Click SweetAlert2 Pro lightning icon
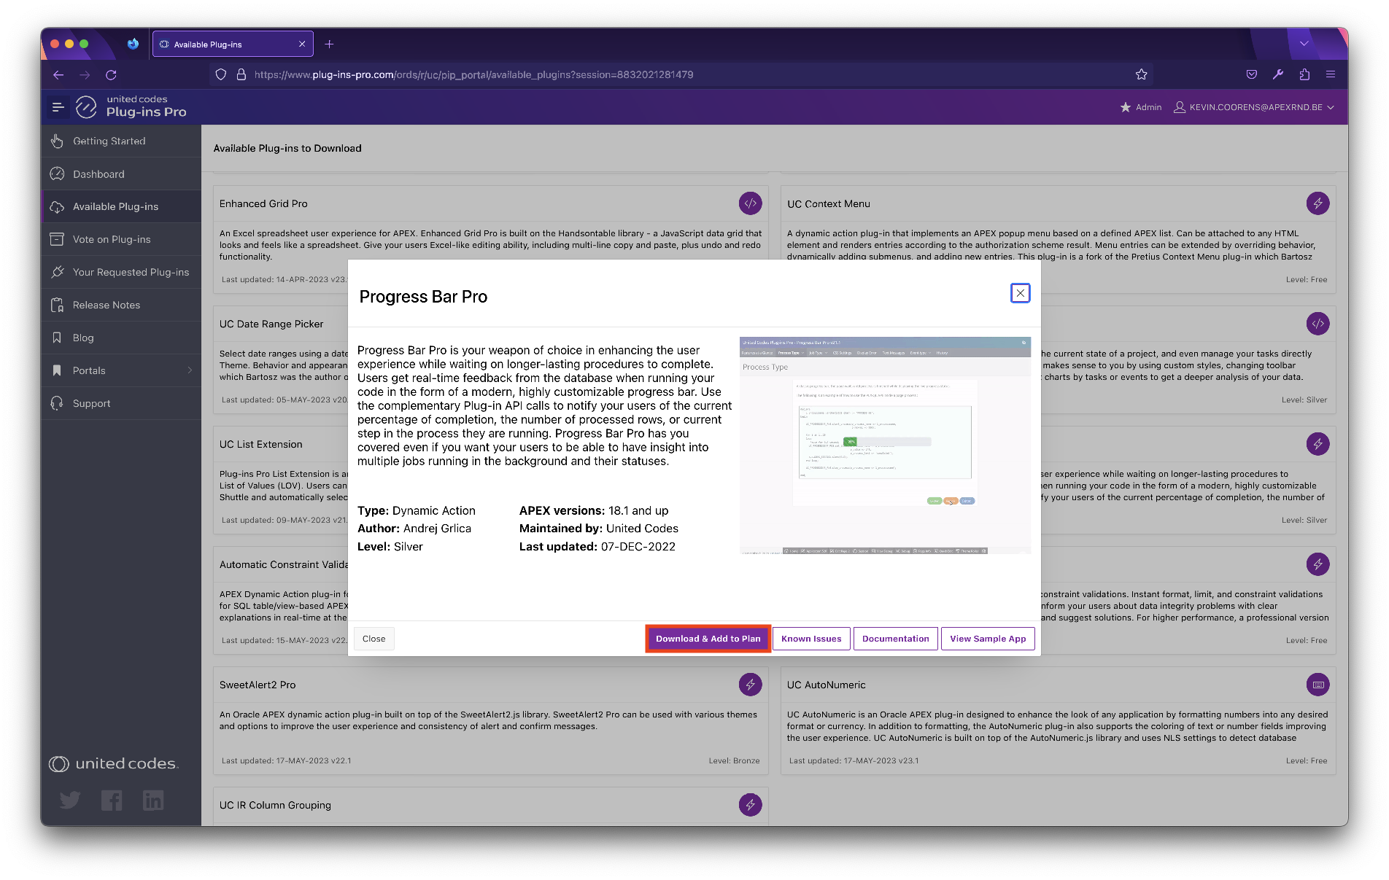 point(750,685)
